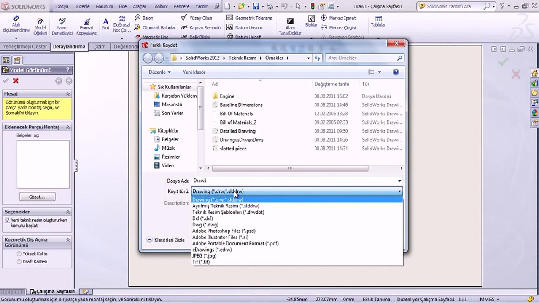Screen dimensions: 539x303
Task: Click Klasörleri Gizle to collapse folders
Action: coord(165,240)
